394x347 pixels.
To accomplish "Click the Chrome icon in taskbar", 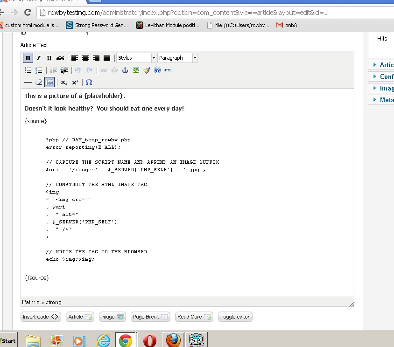I will point(126,340).
